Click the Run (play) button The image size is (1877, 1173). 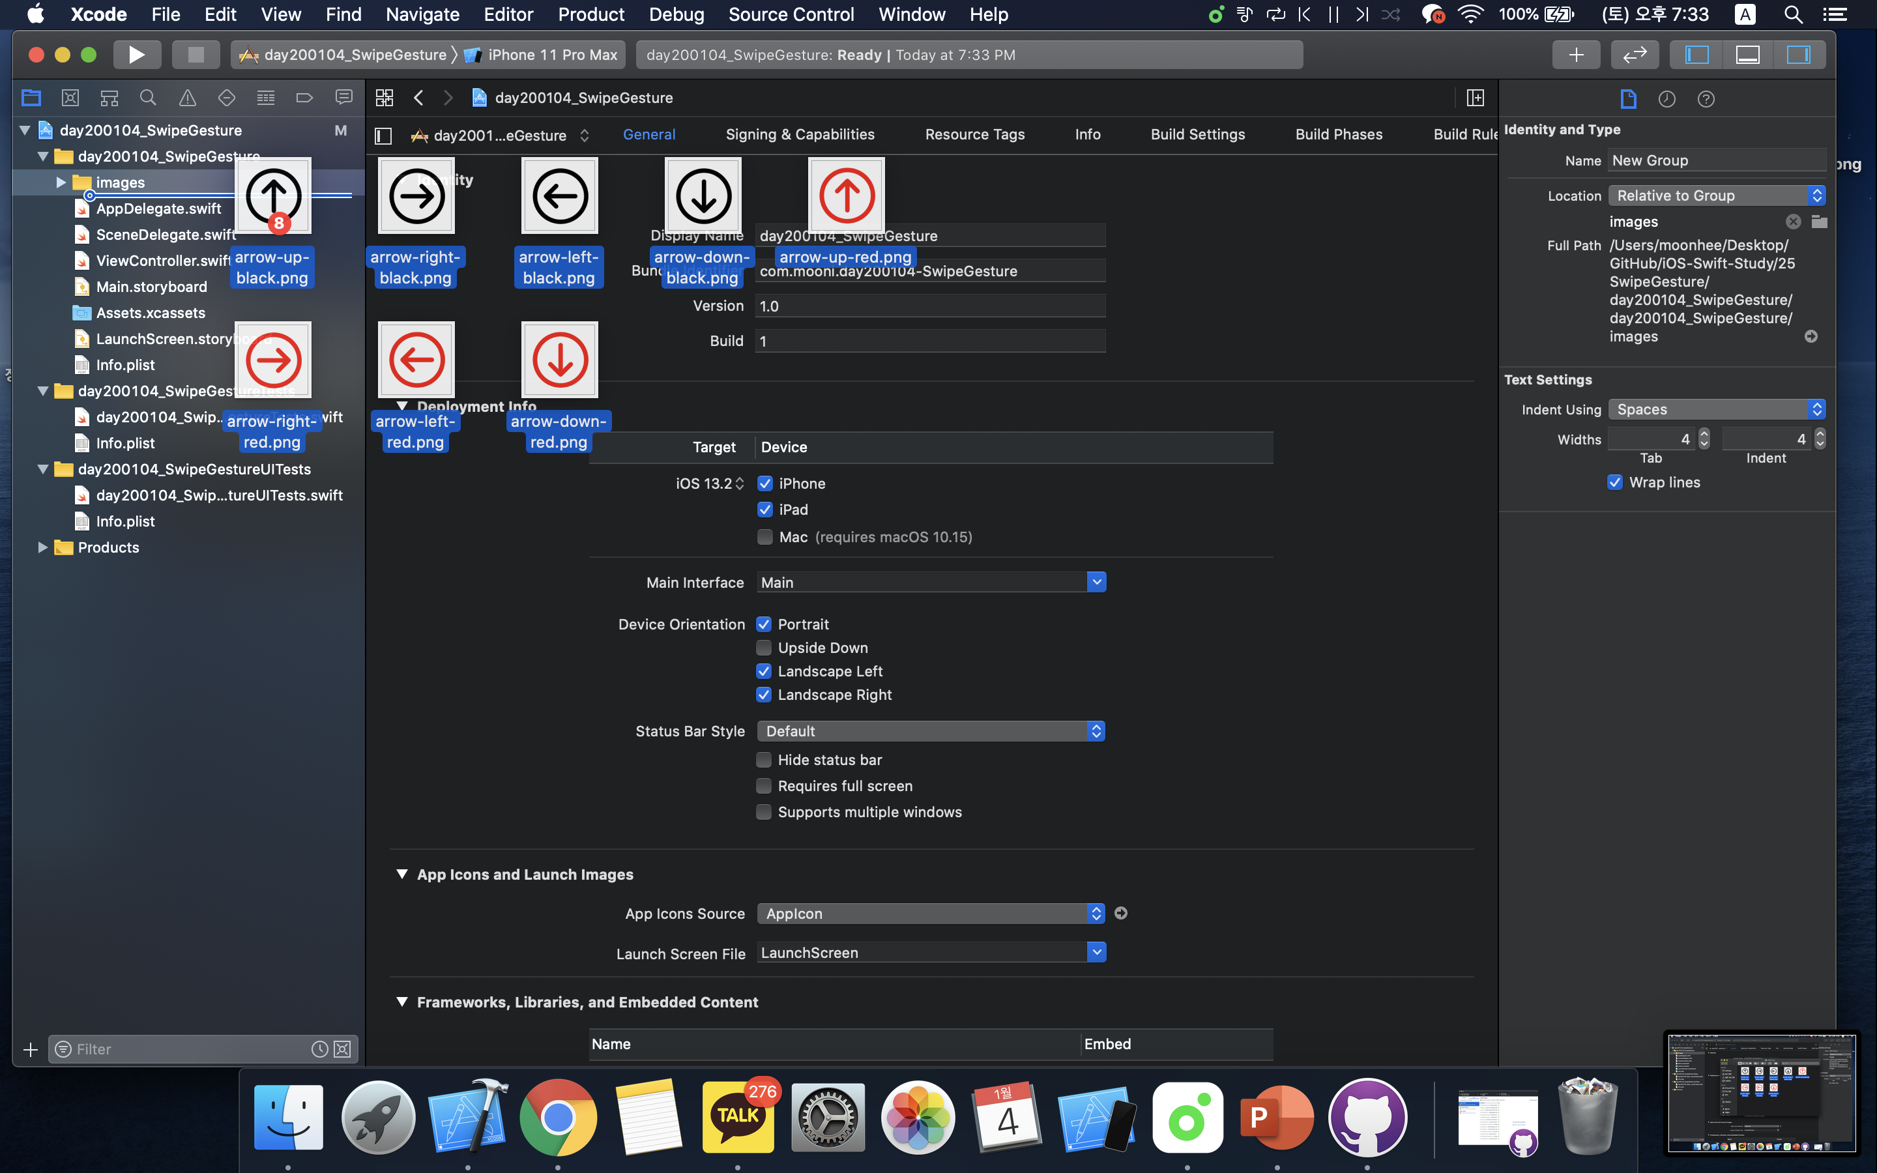click(x=136, y=54)
